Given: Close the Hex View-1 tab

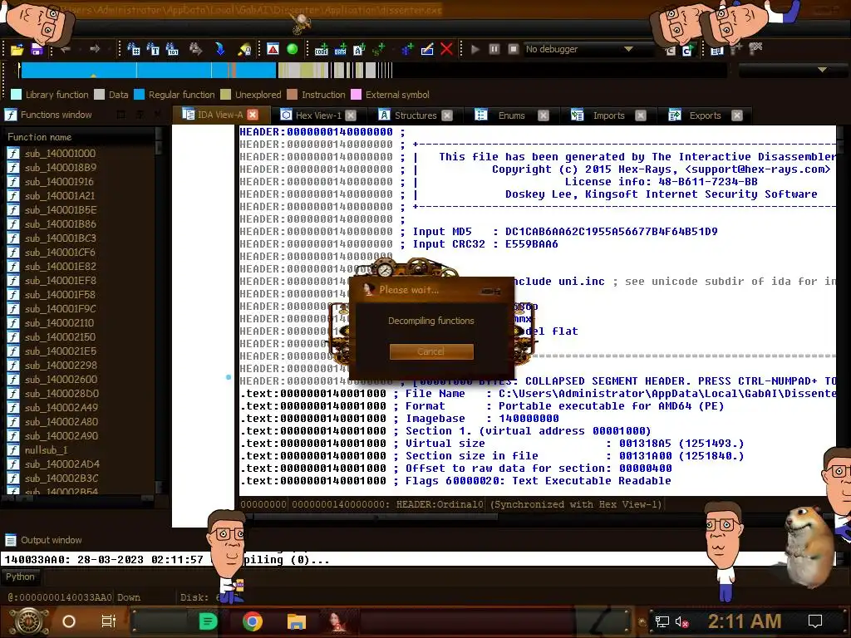Looking at the screenshot, I should click(351, 115).
